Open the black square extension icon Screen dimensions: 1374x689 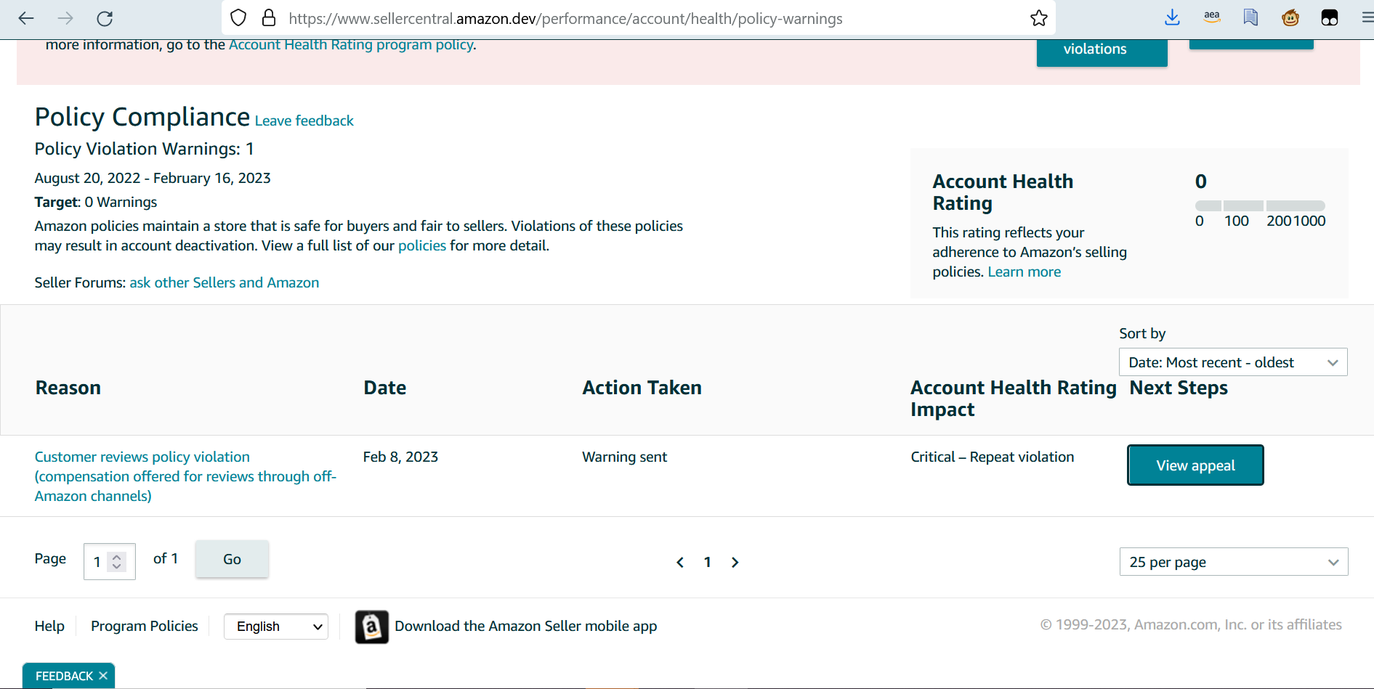[1330, 18]
